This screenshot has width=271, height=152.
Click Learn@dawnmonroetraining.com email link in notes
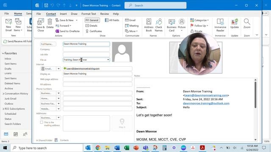pyautogui.click(x=206, y=95)
